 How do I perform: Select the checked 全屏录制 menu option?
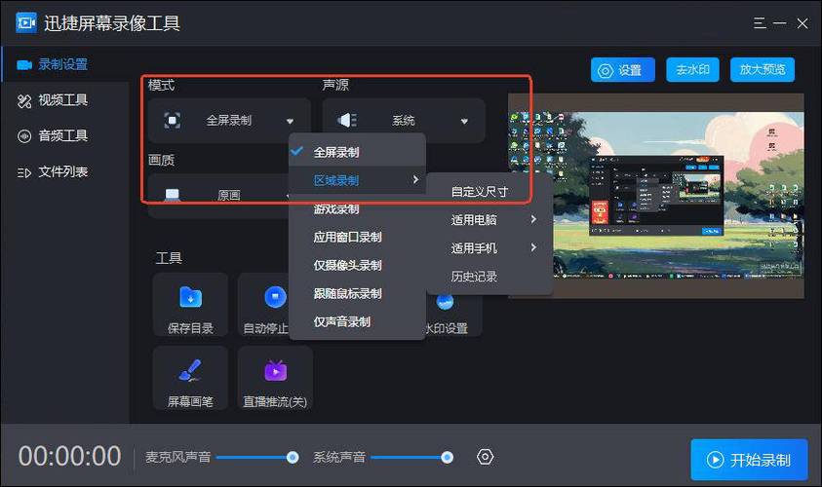(336, 152)
